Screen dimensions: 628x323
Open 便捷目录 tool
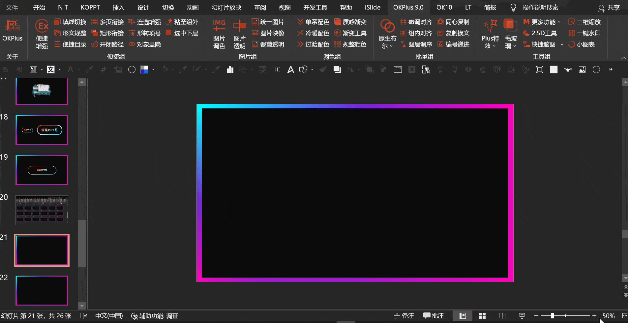(70, 44)
